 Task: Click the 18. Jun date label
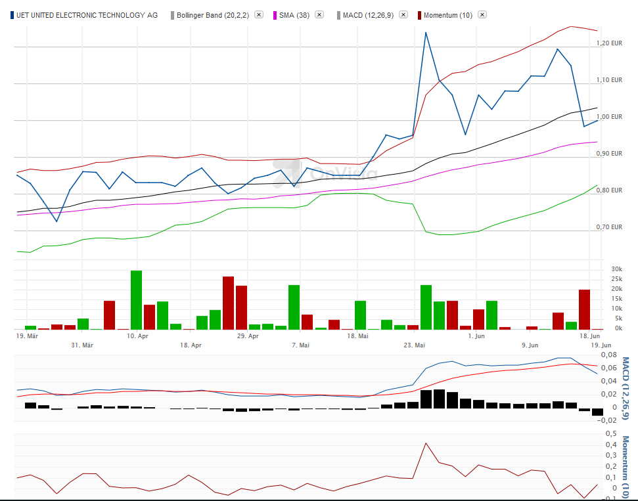tap(590, 336)
